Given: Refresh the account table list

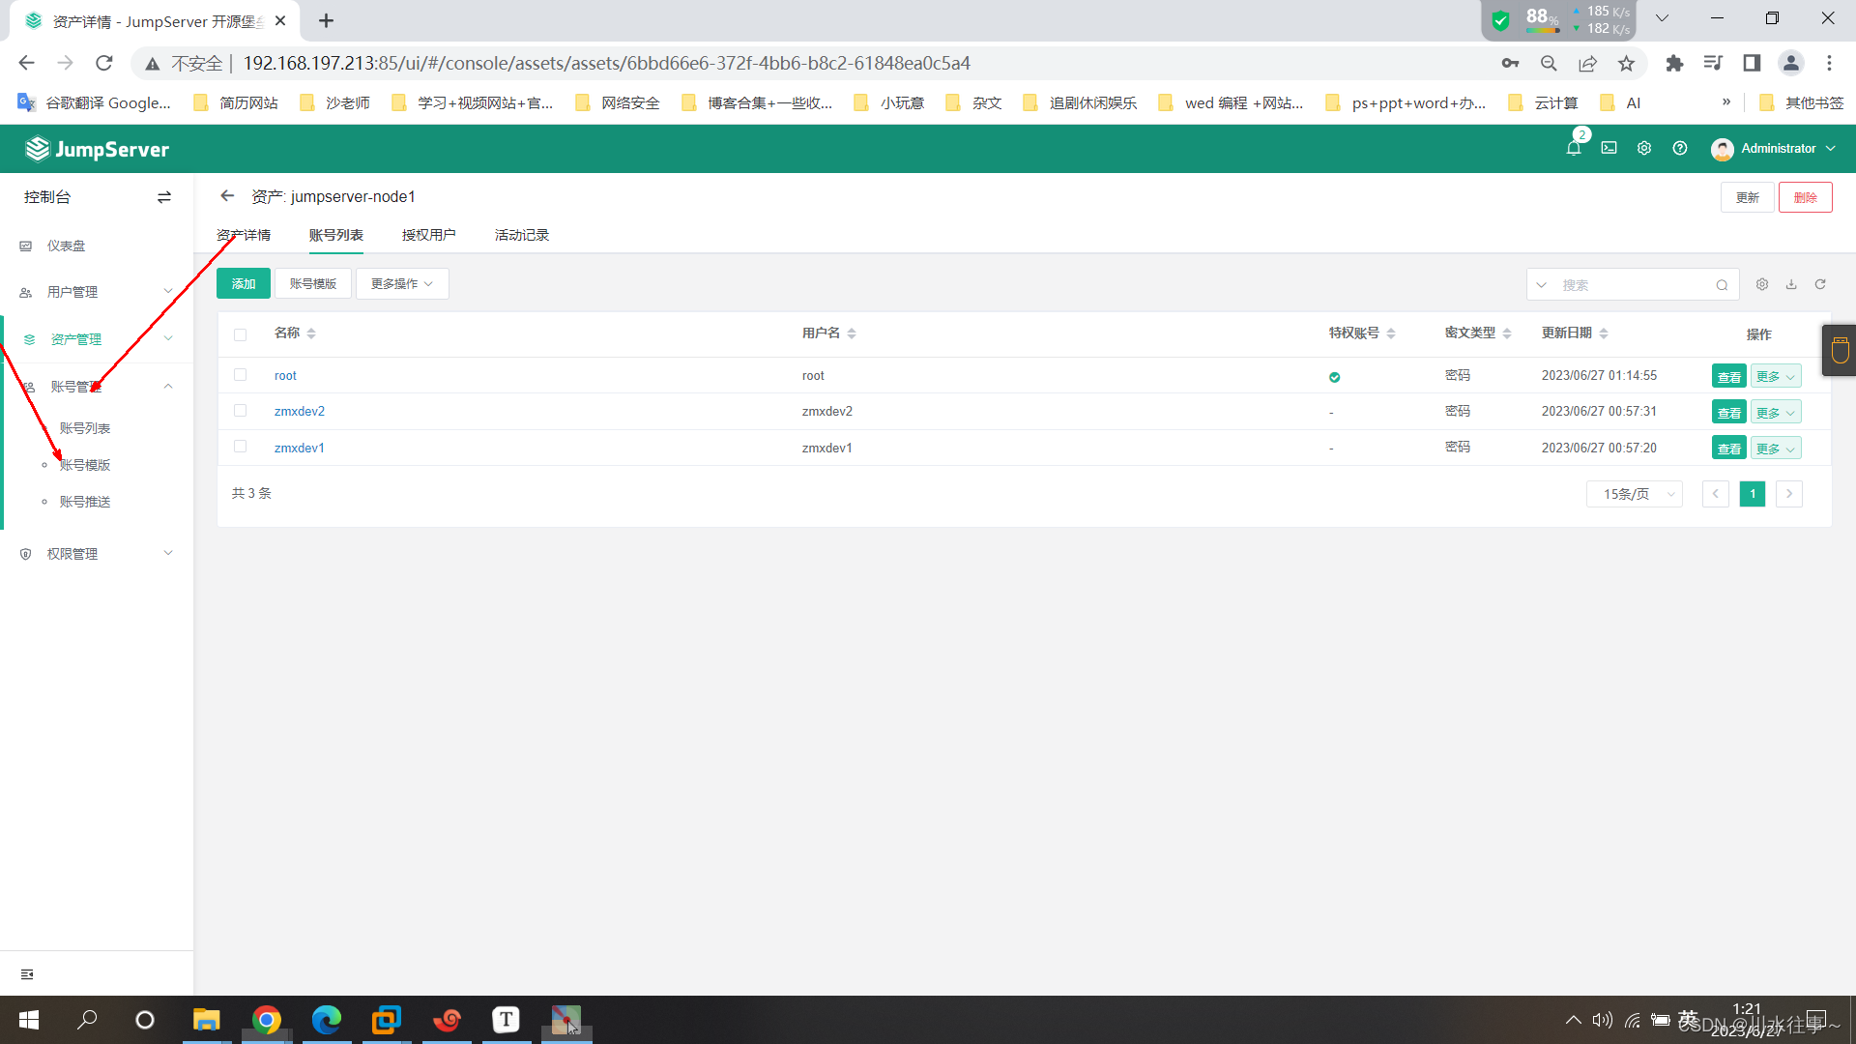Looking at the screenshot, I should click(x=1820, y=284).
